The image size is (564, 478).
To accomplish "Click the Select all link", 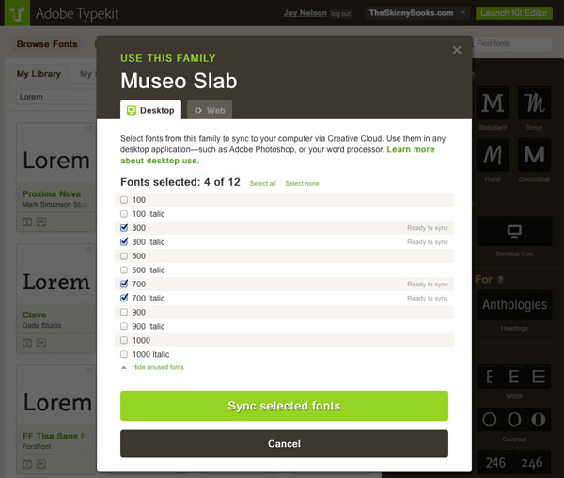I will (262, 184).
